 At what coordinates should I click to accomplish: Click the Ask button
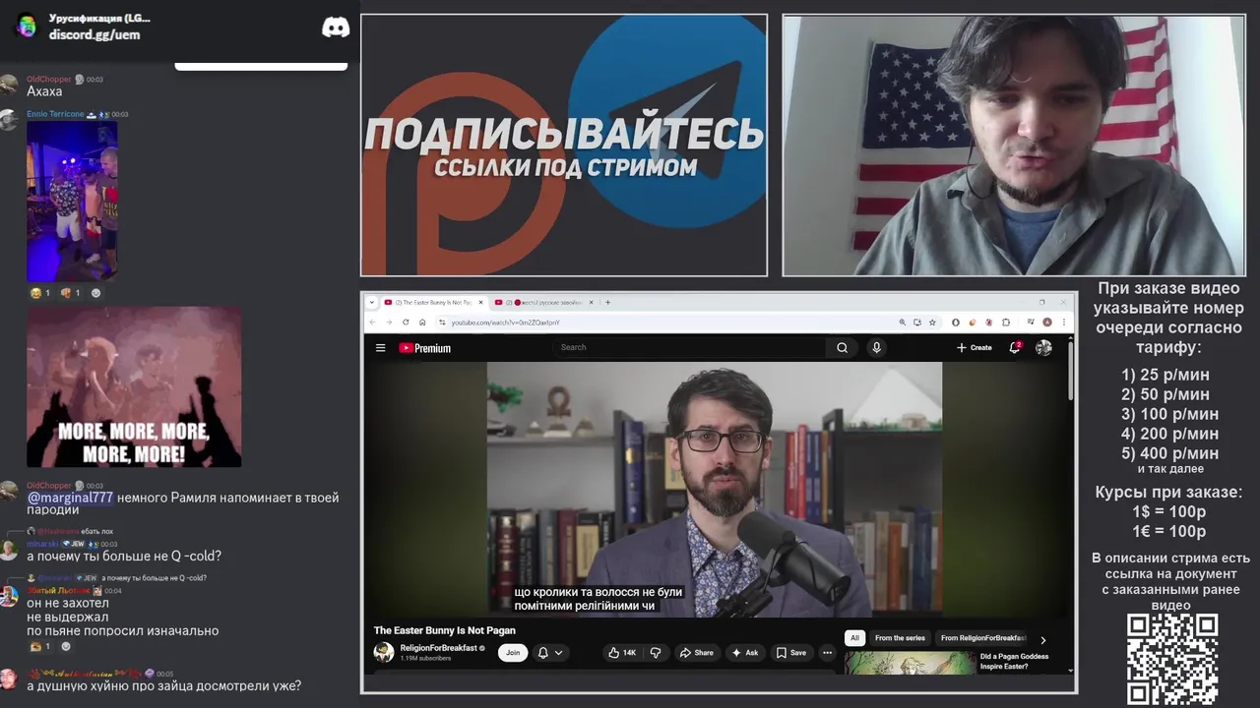pyautogui.click(x=744, y=652)
